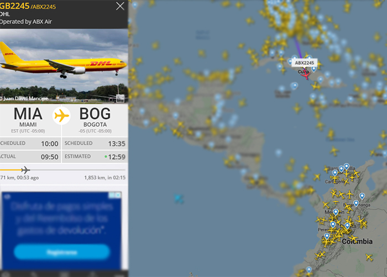Click the yellow plane icon between MIA and BOG
Viewport: 387px width, 277px height.
coord(61,115)
